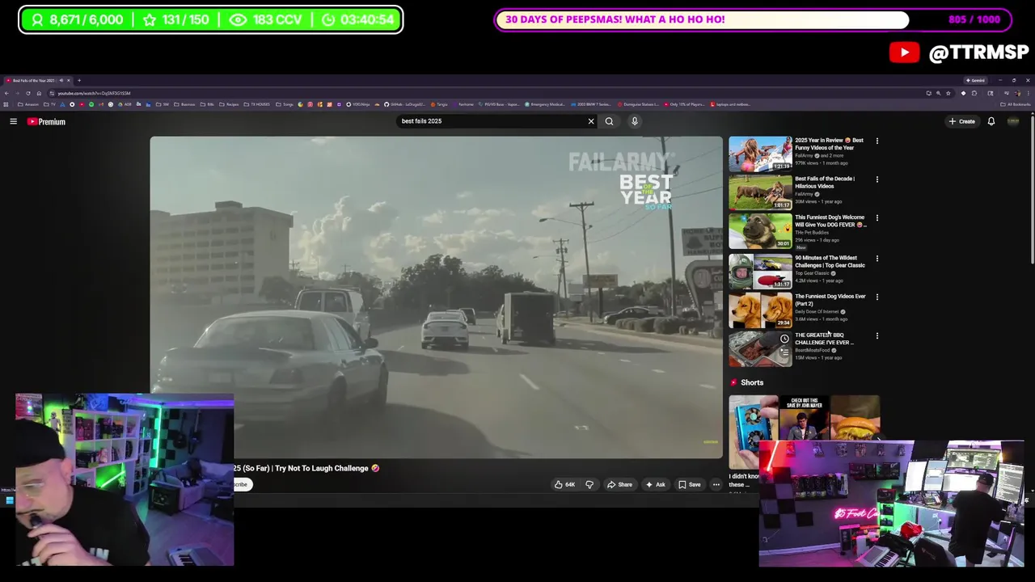
Task: Open options menu for 'GREATEST BBQ CHALLENGE'
Action: click(x=877, y=335)
